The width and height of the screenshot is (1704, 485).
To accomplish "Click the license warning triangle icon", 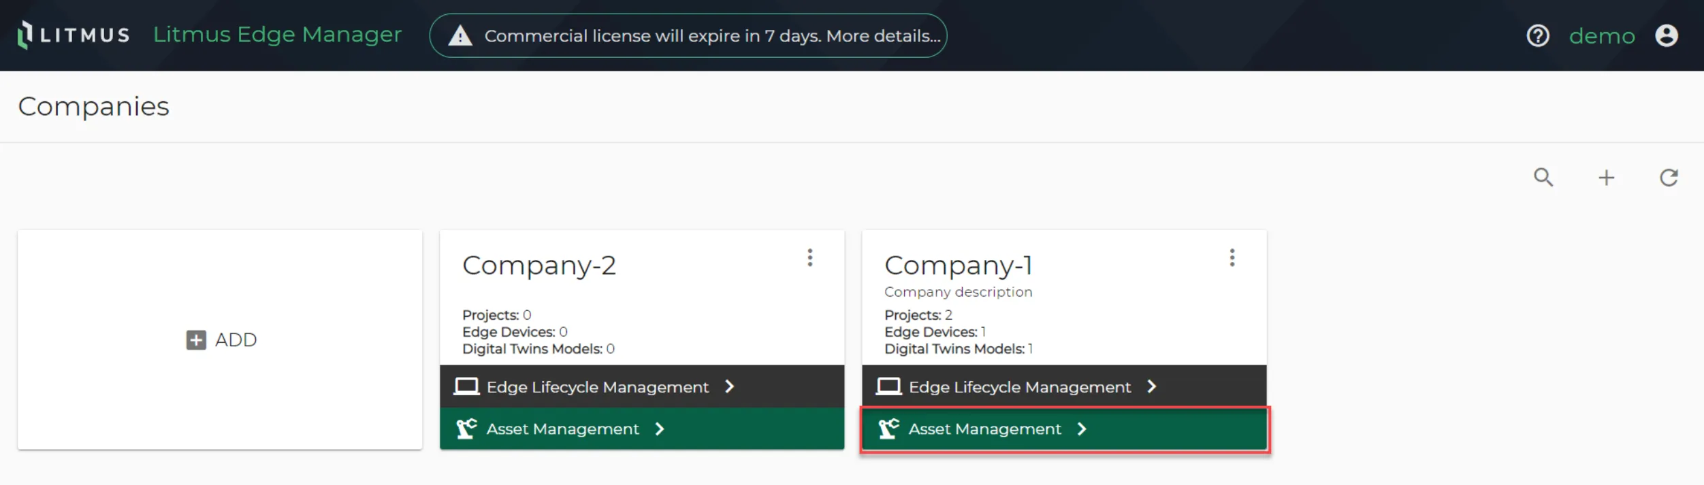I will pyautogui.click(x=460, y=35).
